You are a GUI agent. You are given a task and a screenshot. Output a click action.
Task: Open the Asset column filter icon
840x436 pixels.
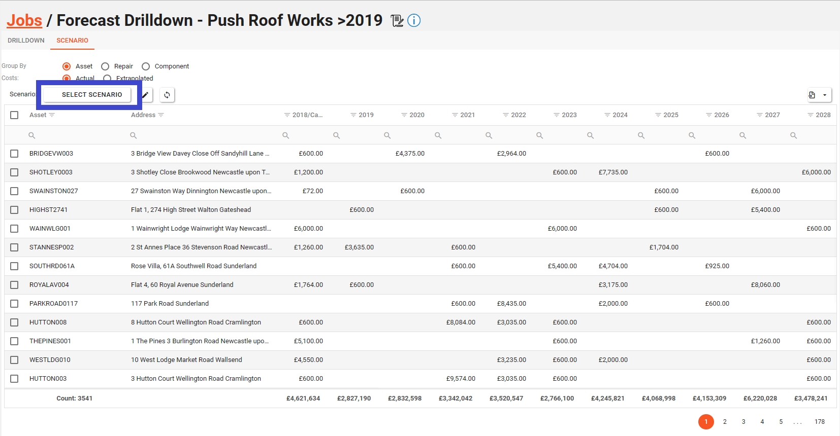coord(52,115)
